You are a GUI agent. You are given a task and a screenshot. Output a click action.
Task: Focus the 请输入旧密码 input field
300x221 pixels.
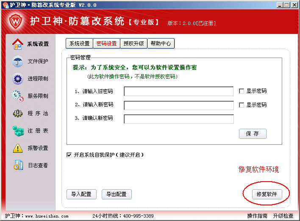[179, 91]
